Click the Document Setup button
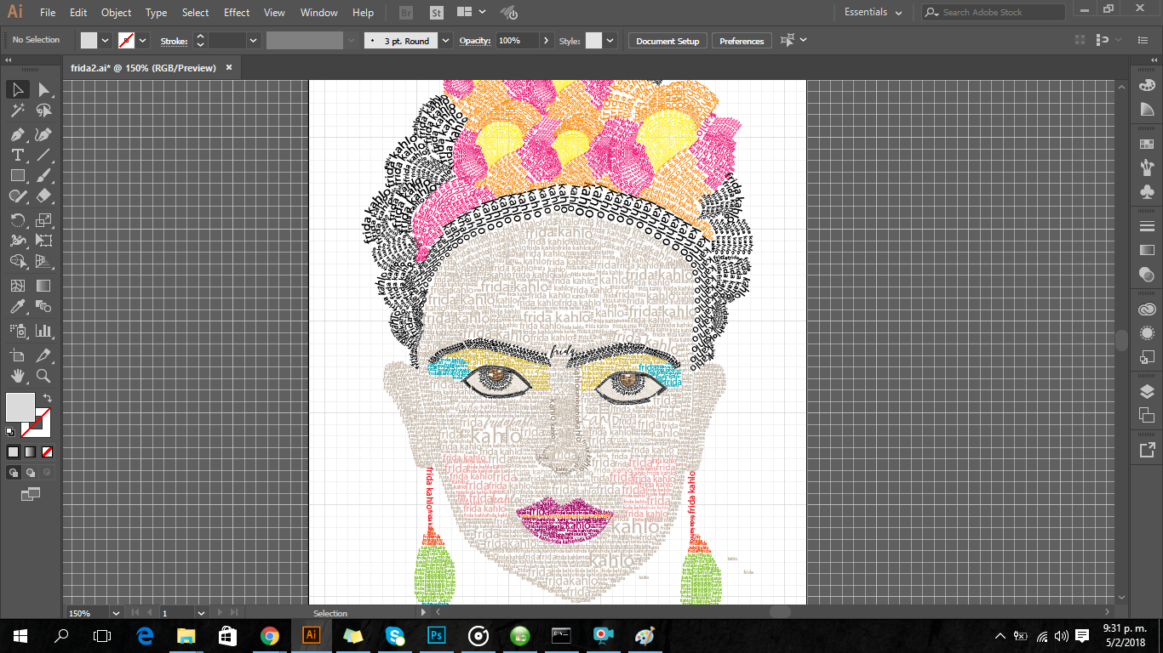Screen dimensions: 1163x653 coord(667,41)
